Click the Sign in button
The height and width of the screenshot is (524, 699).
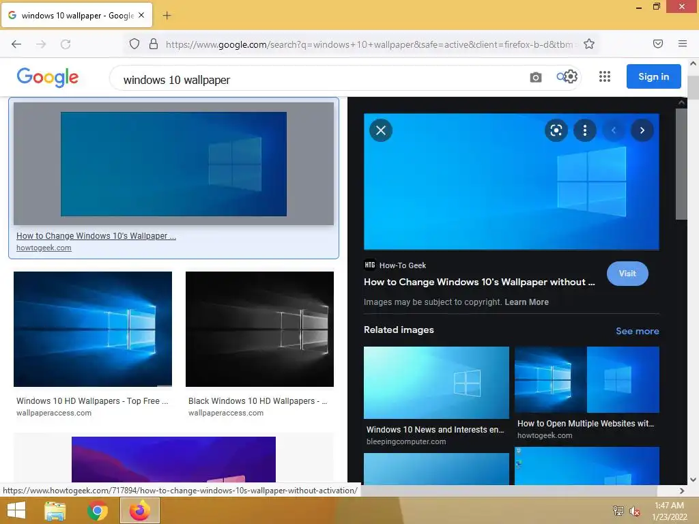653,76
